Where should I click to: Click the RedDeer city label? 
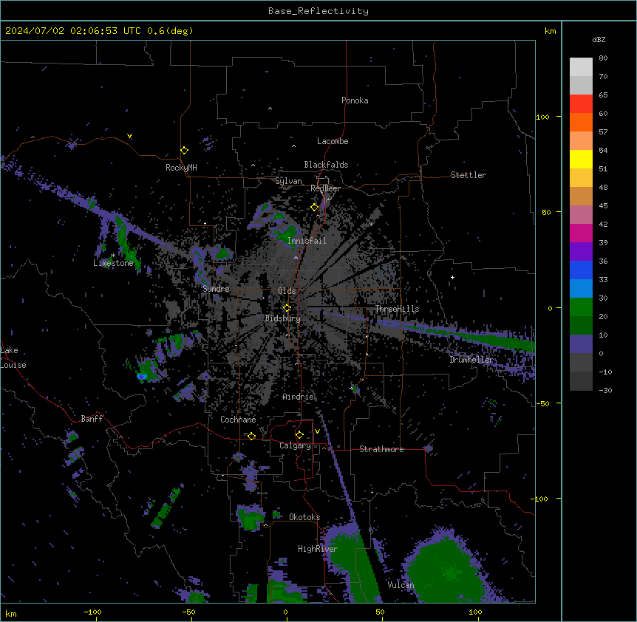pyautogui.click(x=325, y=188)
